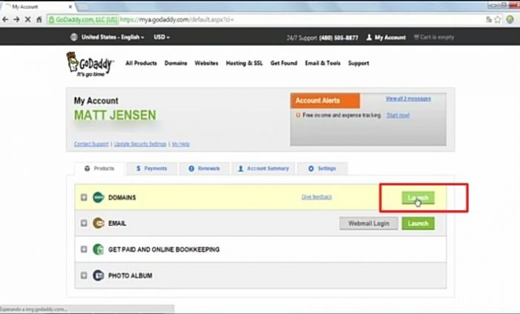Open the translate icon in address bar
The height and width of the screenshot is (314, 520).
pyautogui.click(x=489, y=19)
